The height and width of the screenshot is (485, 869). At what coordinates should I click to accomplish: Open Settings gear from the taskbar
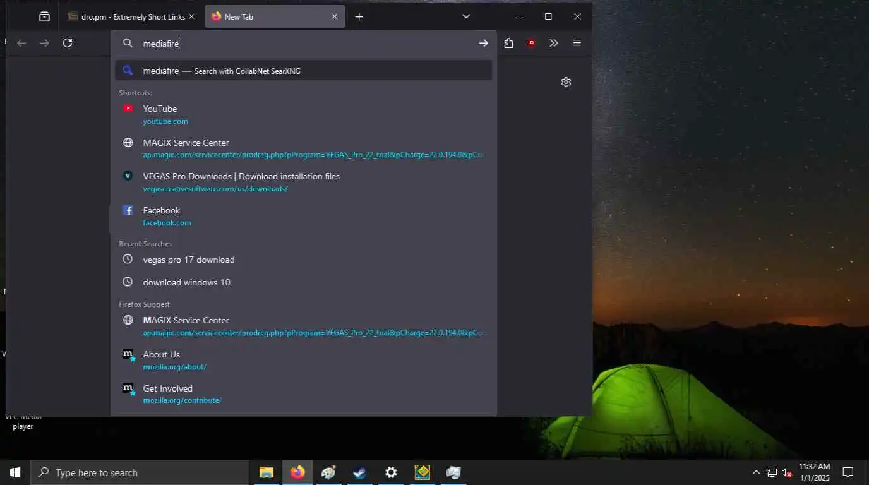(391, 472)
